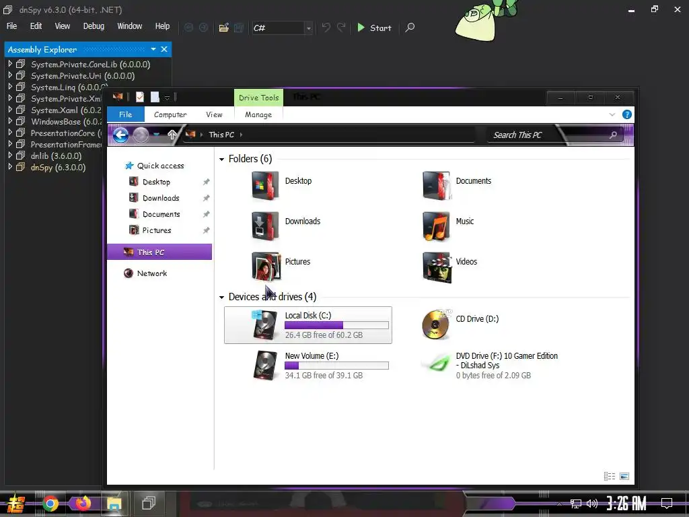Select dnSpy (6.3.0.0) assembly icon
The width and height of the screenshot is (689, 517).
point(20,167)
